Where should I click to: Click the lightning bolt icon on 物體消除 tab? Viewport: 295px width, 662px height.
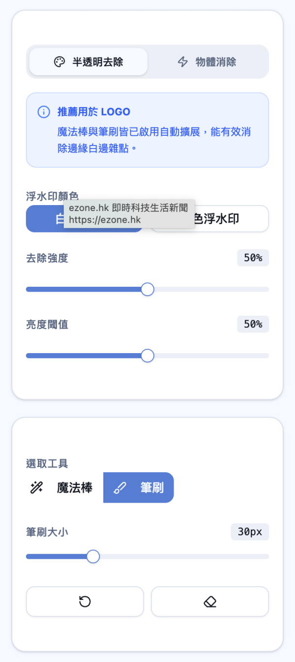click(182, 62)
